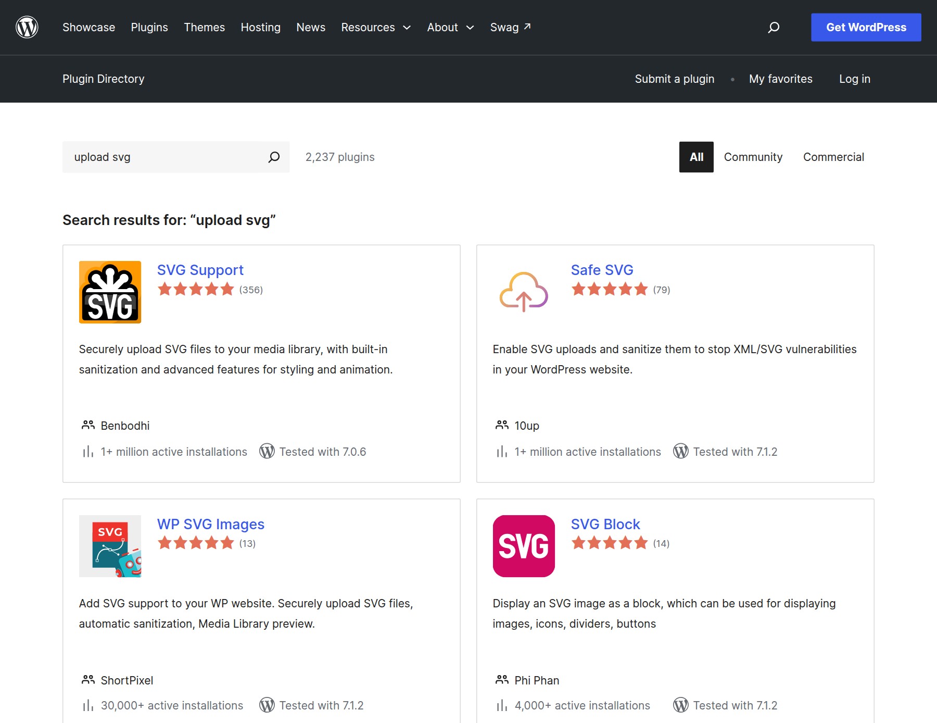Open the Swag external link
The height and width of the screenshot is (723, 937).
coord(510,27)
